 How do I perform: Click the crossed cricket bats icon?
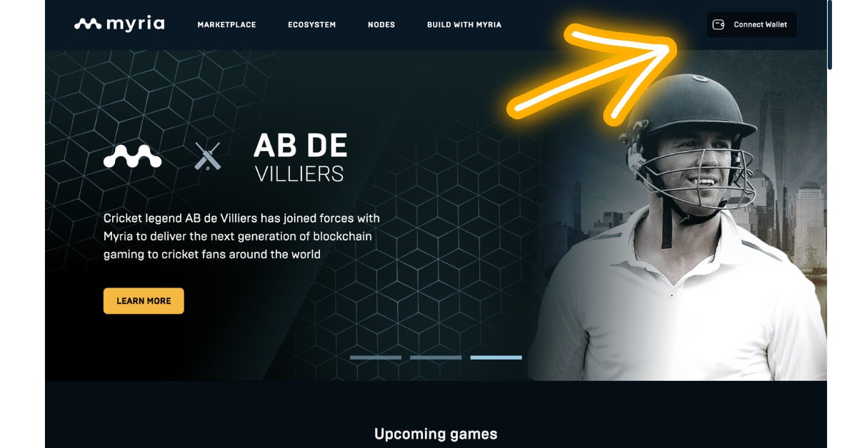pyautogui.click(x=208, y=156)
